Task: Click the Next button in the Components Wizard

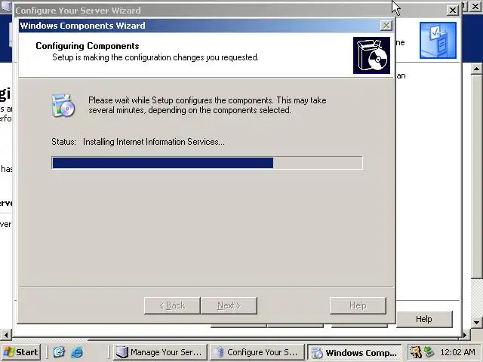Action: click(229, 305)
